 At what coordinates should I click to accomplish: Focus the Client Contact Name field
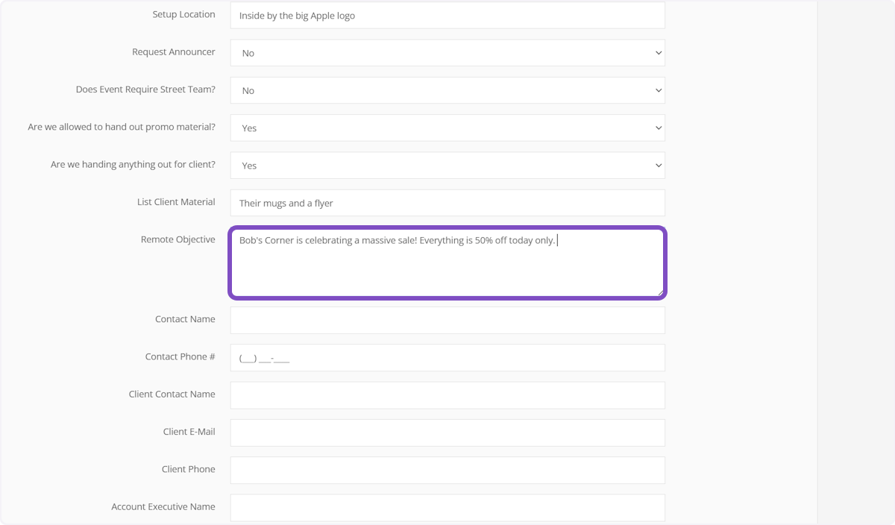point(447,395)
